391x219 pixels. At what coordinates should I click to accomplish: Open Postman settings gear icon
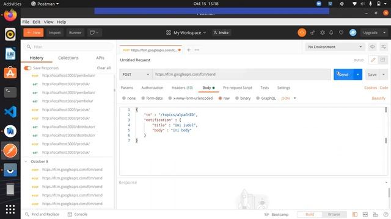(x=323, y=32)
